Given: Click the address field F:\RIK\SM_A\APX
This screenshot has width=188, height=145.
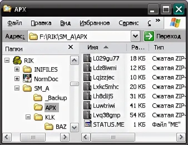Looking at the screenshot, I should [x=79, y=36].
